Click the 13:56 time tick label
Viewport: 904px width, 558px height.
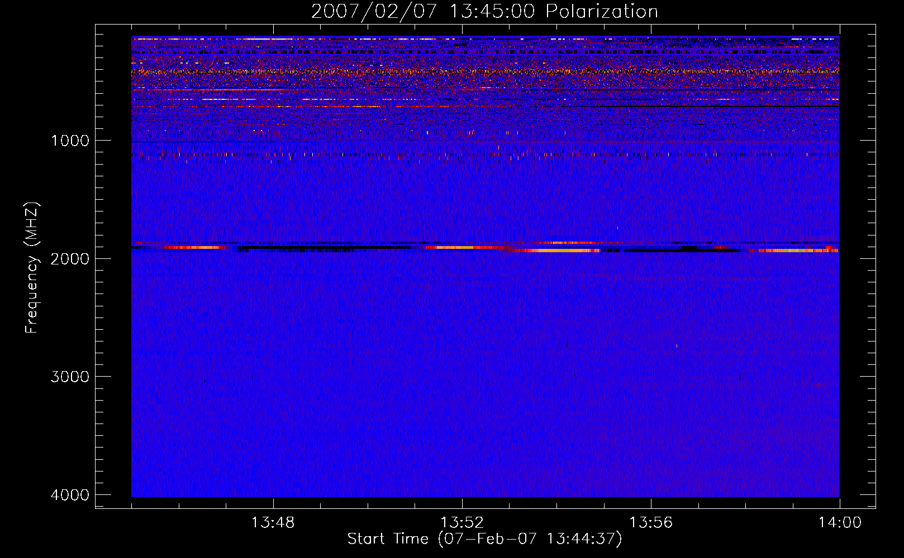point(650,523)
